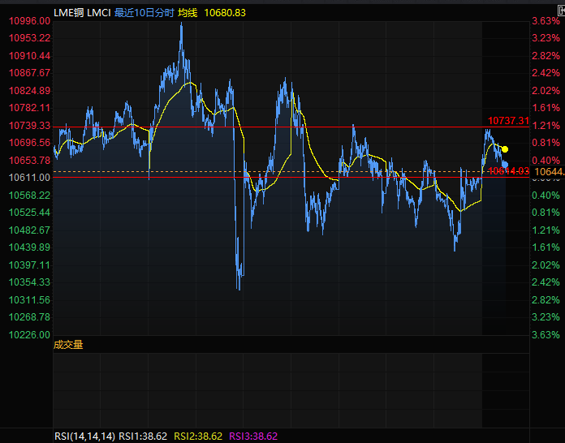Click the 10525.44 price axis label
Image resolution: width=565 pixels, height=443 pixels.
pos(29,212)
